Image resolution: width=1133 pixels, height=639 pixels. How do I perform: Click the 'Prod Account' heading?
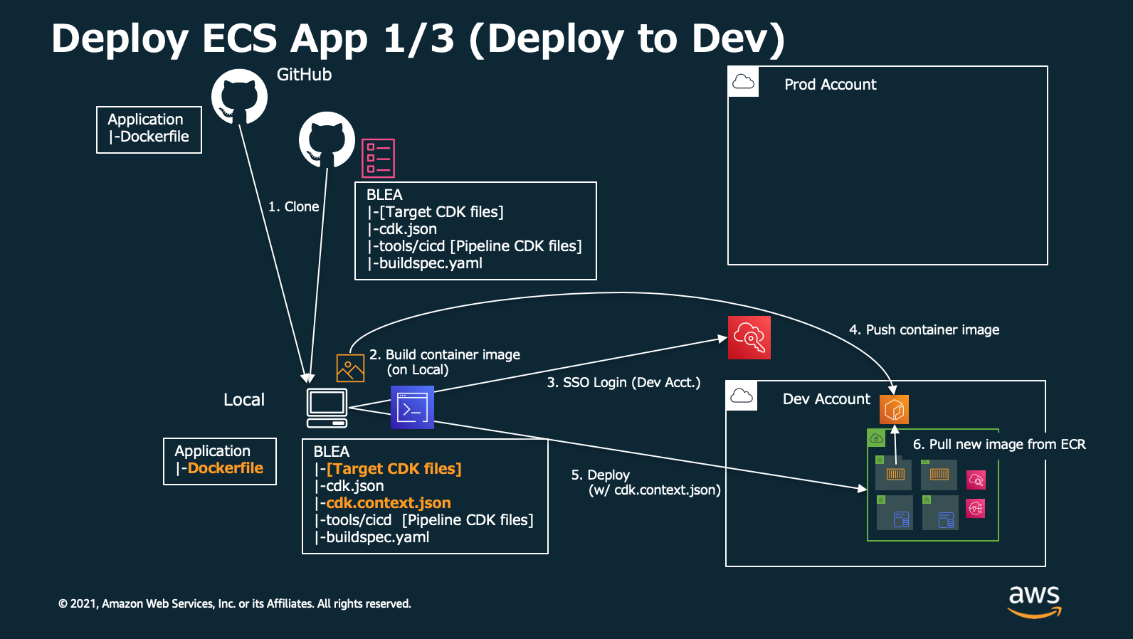click(831, 85)
